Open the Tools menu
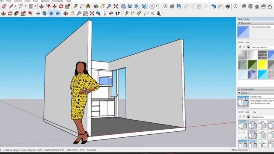This screenshot has height=154, width=274. point(35,1)
